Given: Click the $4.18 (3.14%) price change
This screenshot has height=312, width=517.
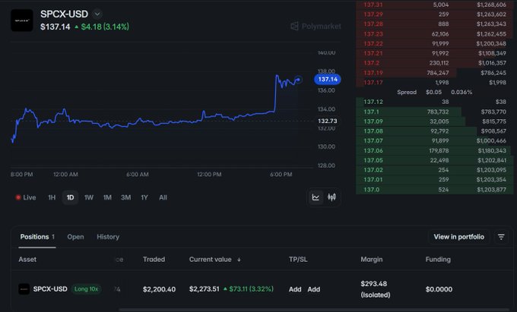Looking at the screenshot, I should click(102, 27).
